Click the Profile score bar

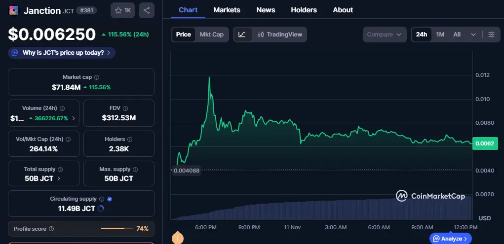point(116,229)
